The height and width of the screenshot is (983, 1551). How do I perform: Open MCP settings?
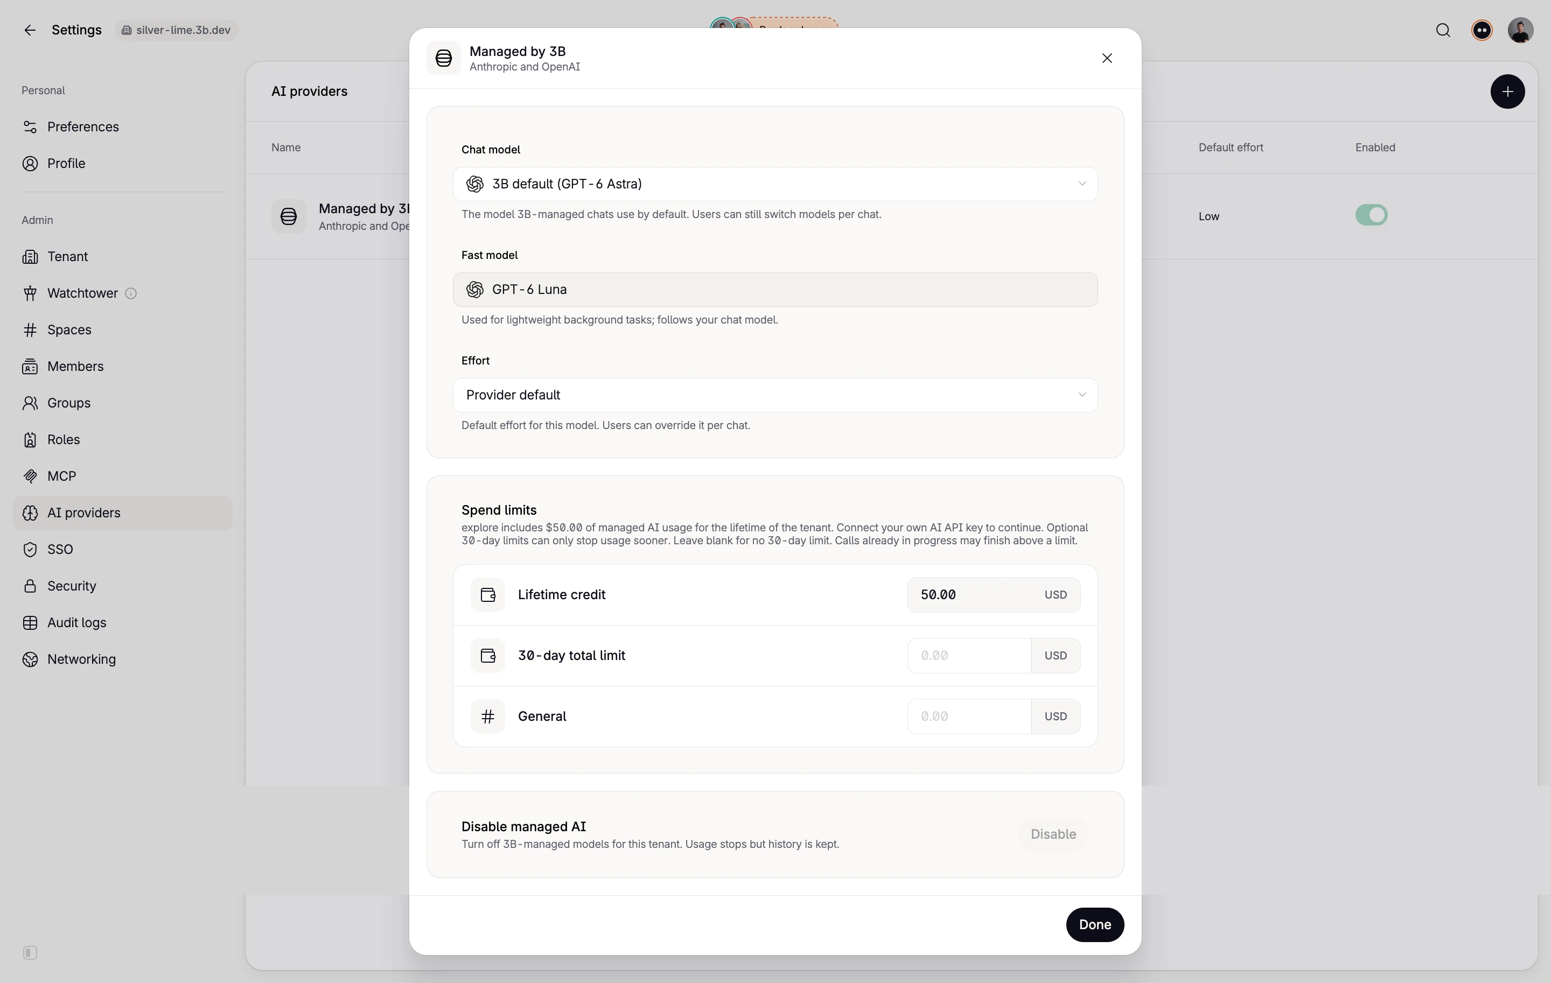coord(122,477)
